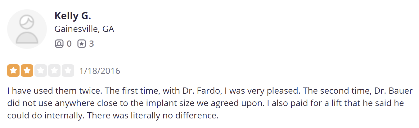This screenshot has width=419, height=128.
Task: Click 'There was literally no difference' sentence
Action: click(153, 115)
